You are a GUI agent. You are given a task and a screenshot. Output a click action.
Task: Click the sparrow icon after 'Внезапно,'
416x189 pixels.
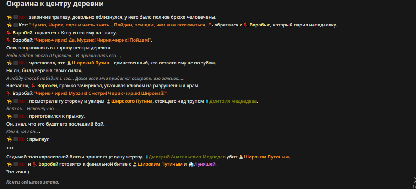[34, 86]
